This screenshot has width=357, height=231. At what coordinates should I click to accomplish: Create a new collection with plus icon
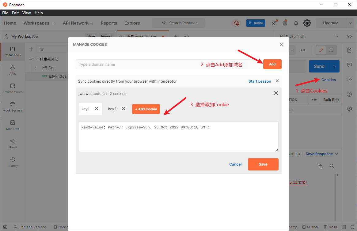[x=31, y=49]
